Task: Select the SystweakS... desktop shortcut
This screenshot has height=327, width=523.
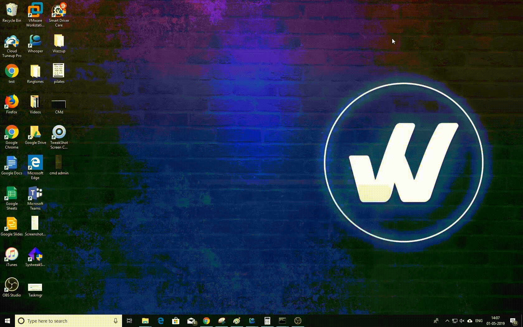Action: [35, 257]
